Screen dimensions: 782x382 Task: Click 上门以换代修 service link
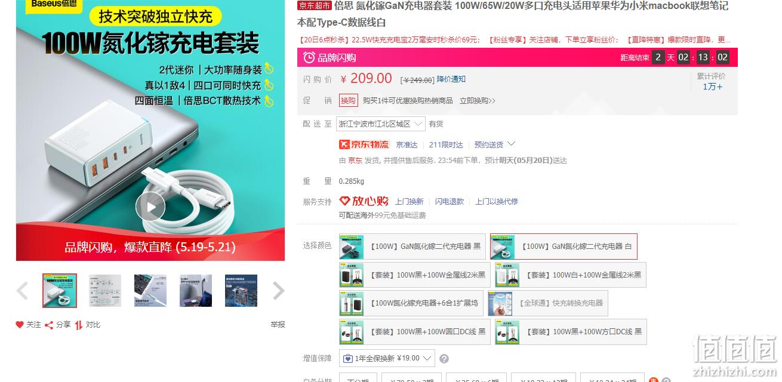tap(497, 202)
